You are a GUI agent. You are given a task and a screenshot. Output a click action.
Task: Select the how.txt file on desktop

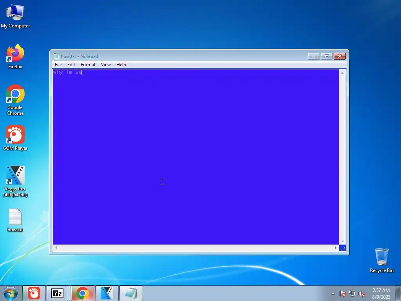pos(15,220)
